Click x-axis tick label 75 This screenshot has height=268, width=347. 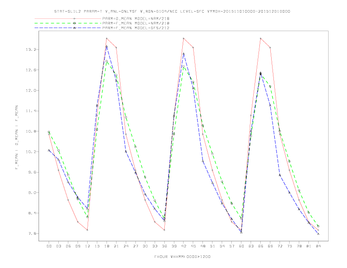click(290, 246)
